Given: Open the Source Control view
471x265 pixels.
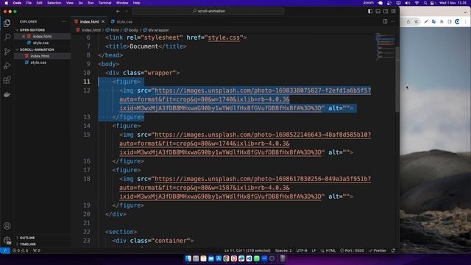Looking at the screenshot, I should [x=7, y=52].
